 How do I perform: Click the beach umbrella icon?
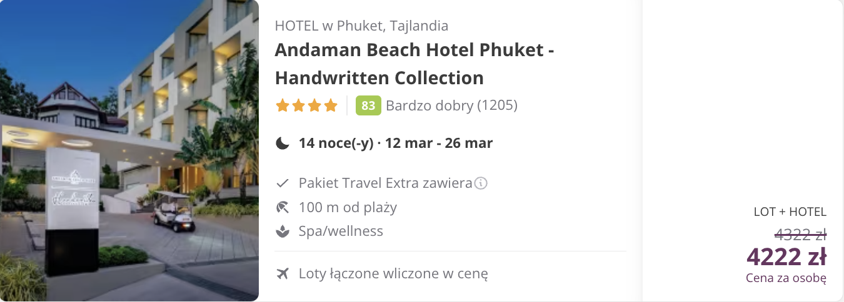tap(283, 207)
